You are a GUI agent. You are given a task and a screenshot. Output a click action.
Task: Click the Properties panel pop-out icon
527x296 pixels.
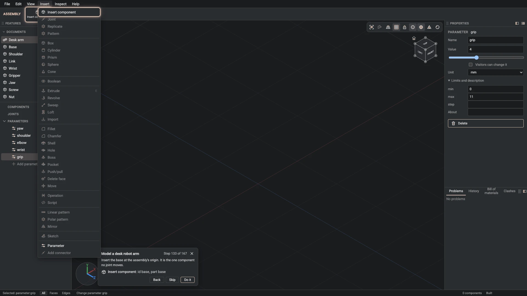(523, 23)
